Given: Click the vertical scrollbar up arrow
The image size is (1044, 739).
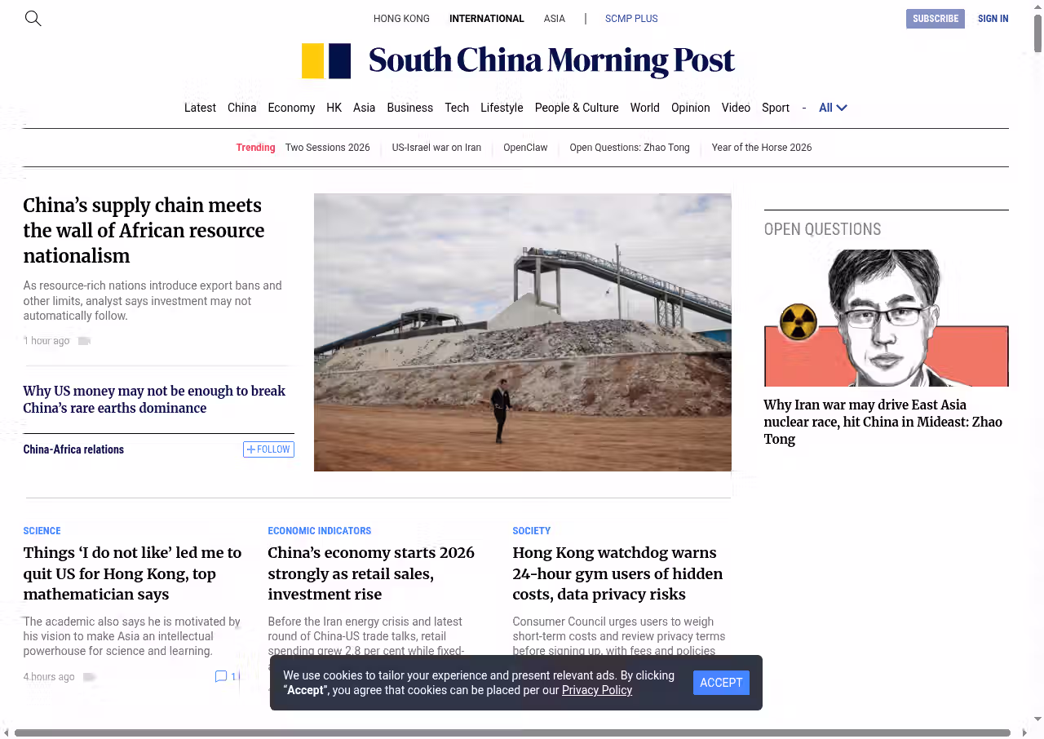Looking at the screenshot, I should [x=1037, y=6].
